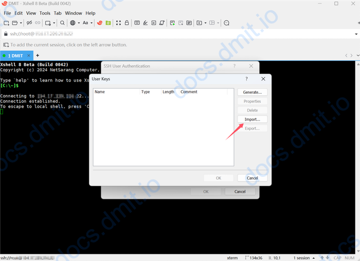The image size is (360, 261).
Task: Switch to the 1 DMIT session tab
Action: (x=16, y=55)
